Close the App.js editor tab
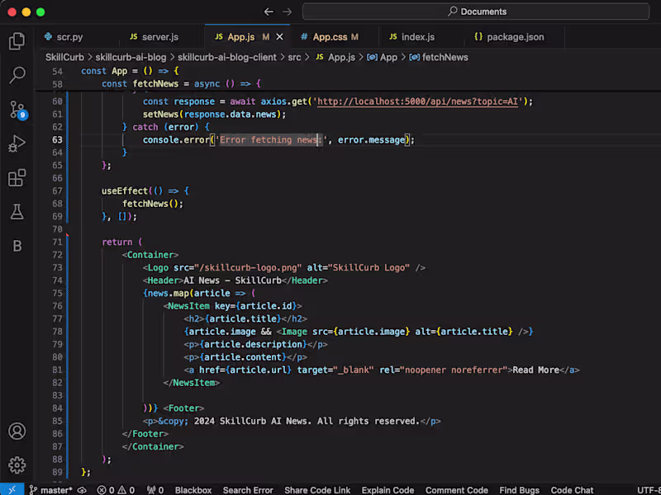This screenshot has width=661, height=495. click(x=280, y=37)
